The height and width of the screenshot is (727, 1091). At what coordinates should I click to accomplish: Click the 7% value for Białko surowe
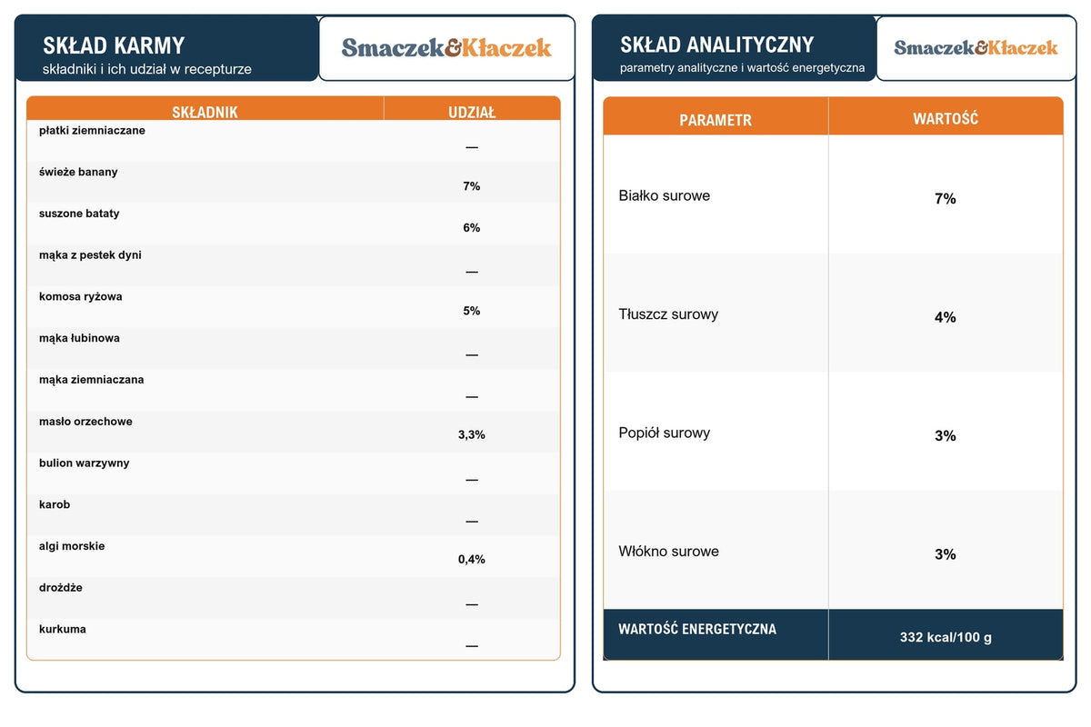(x=946, y=199)
